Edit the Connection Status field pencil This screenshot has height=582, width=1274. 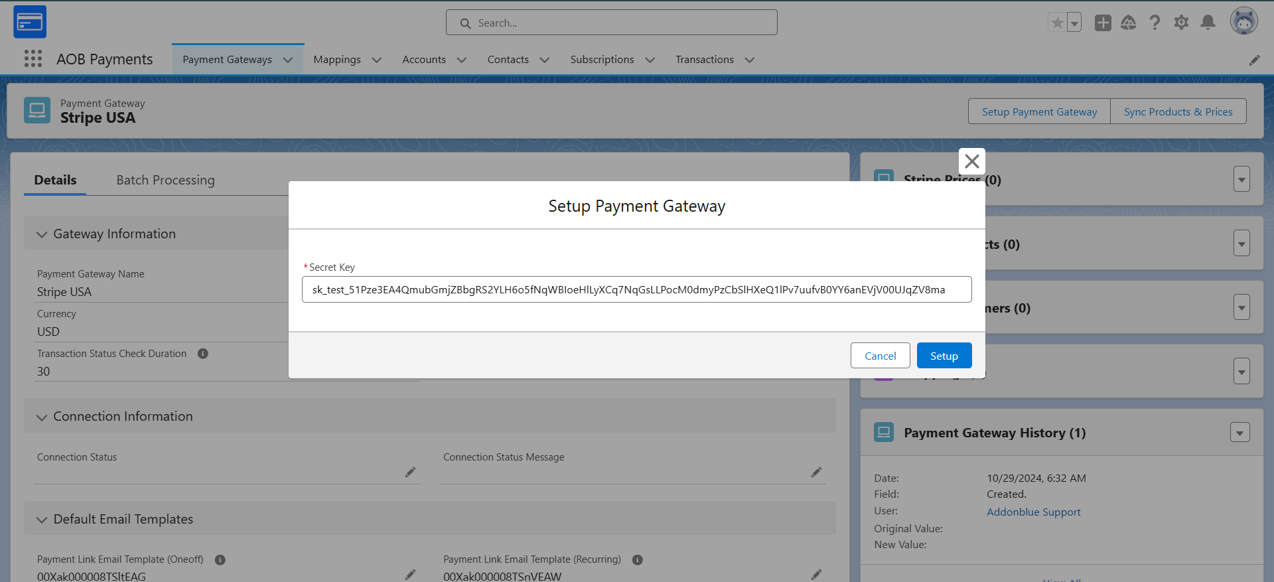point(410,472)
